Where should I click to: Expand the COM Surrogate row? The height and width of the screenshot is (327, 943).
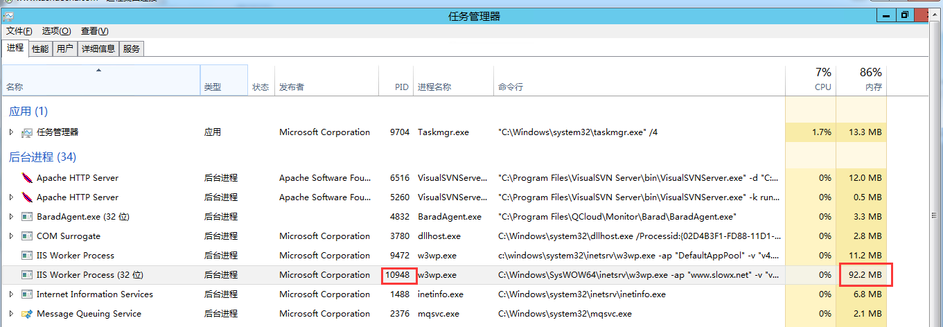[x=11, y=236]
